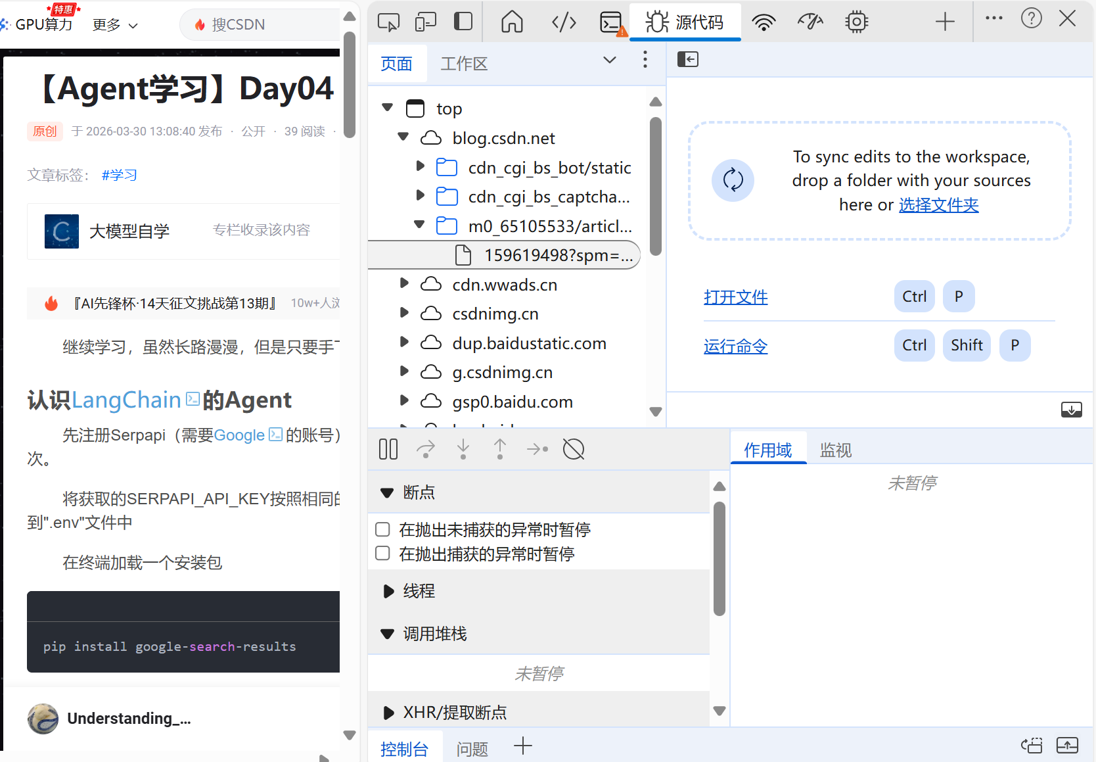Click the 运行命令 run command link
The width and height of the screenshot is (1096, 762).
coord(735,346)
